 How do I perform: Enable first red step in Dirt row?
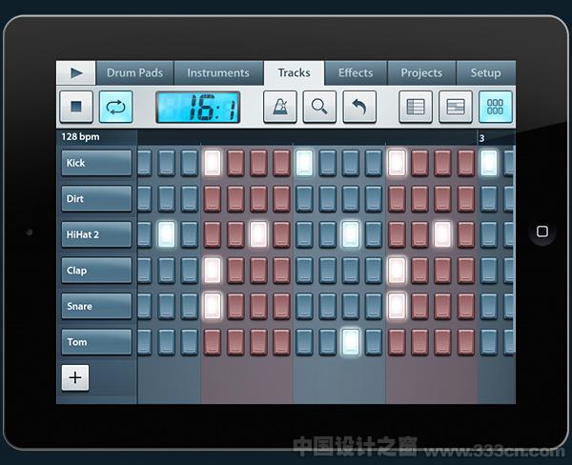click(x=213, y=199)
